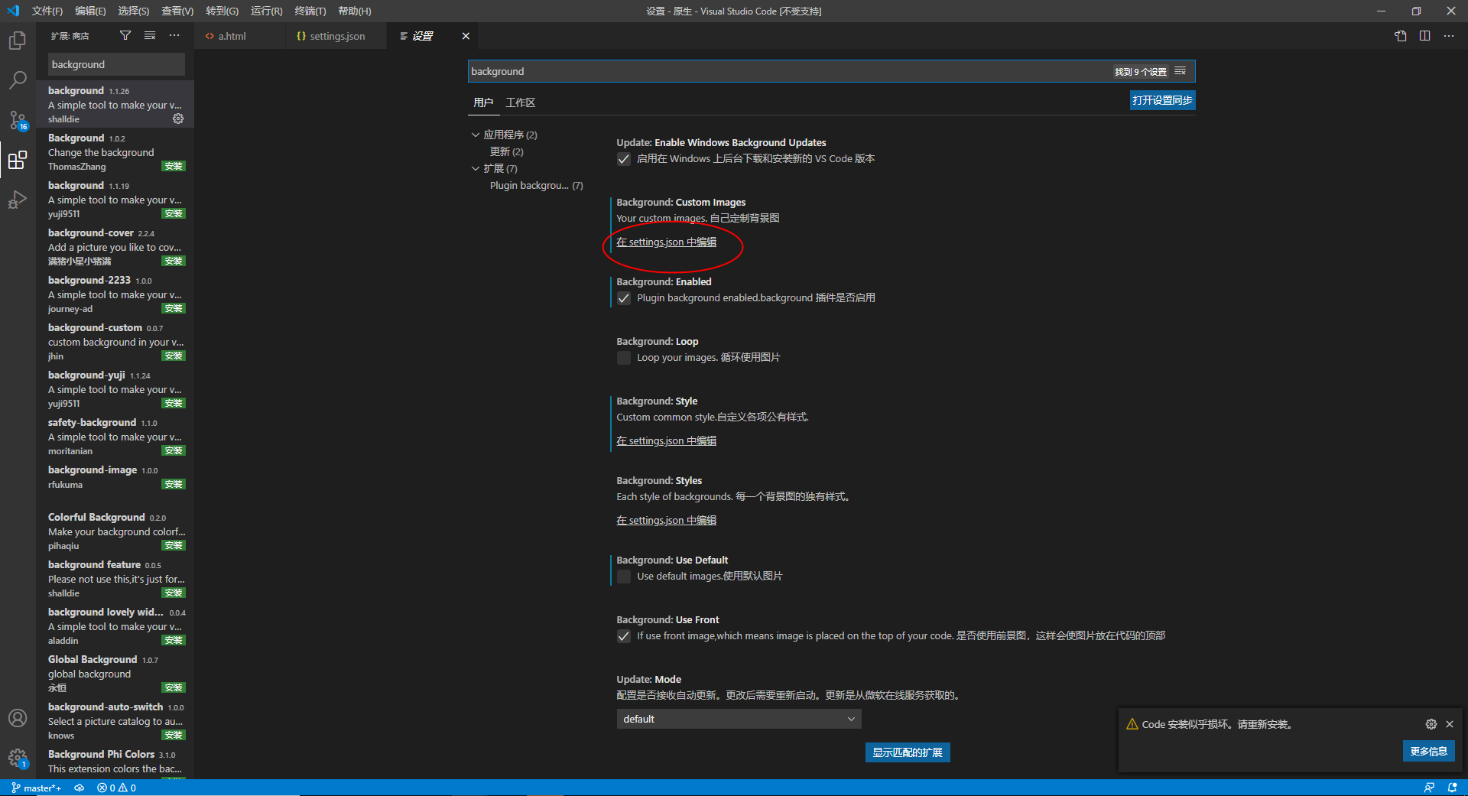The image size is (1468, 796).
Task: Click 显示匹配的扩展 button
Action: (908, 752)
